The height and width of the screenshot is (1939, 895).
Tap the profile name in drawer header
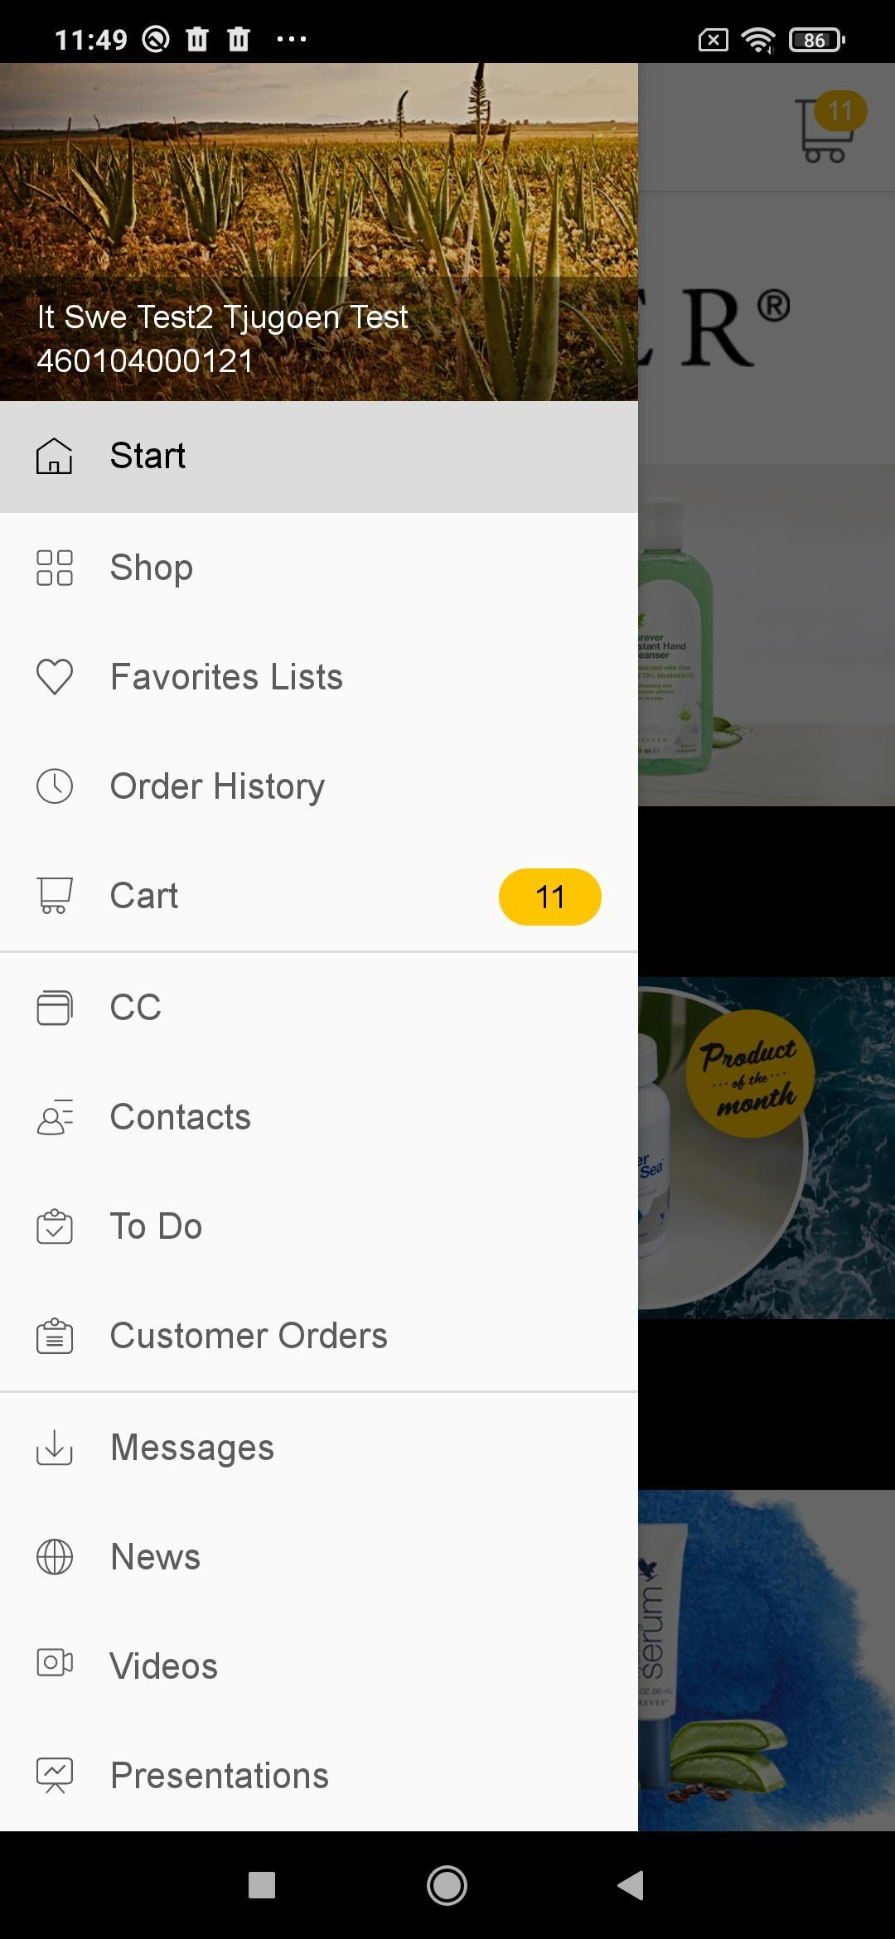[222, 317]
